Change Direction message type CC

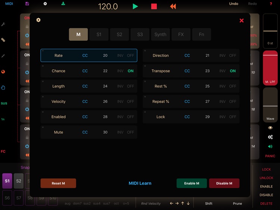(x=187, y=56)
